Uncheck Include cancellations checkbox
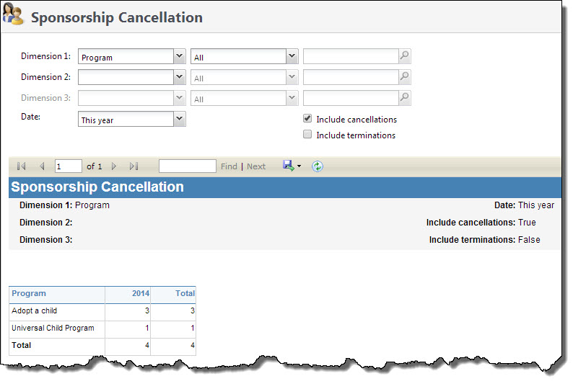This screenshot has width=573, height=389. (308, 119)
